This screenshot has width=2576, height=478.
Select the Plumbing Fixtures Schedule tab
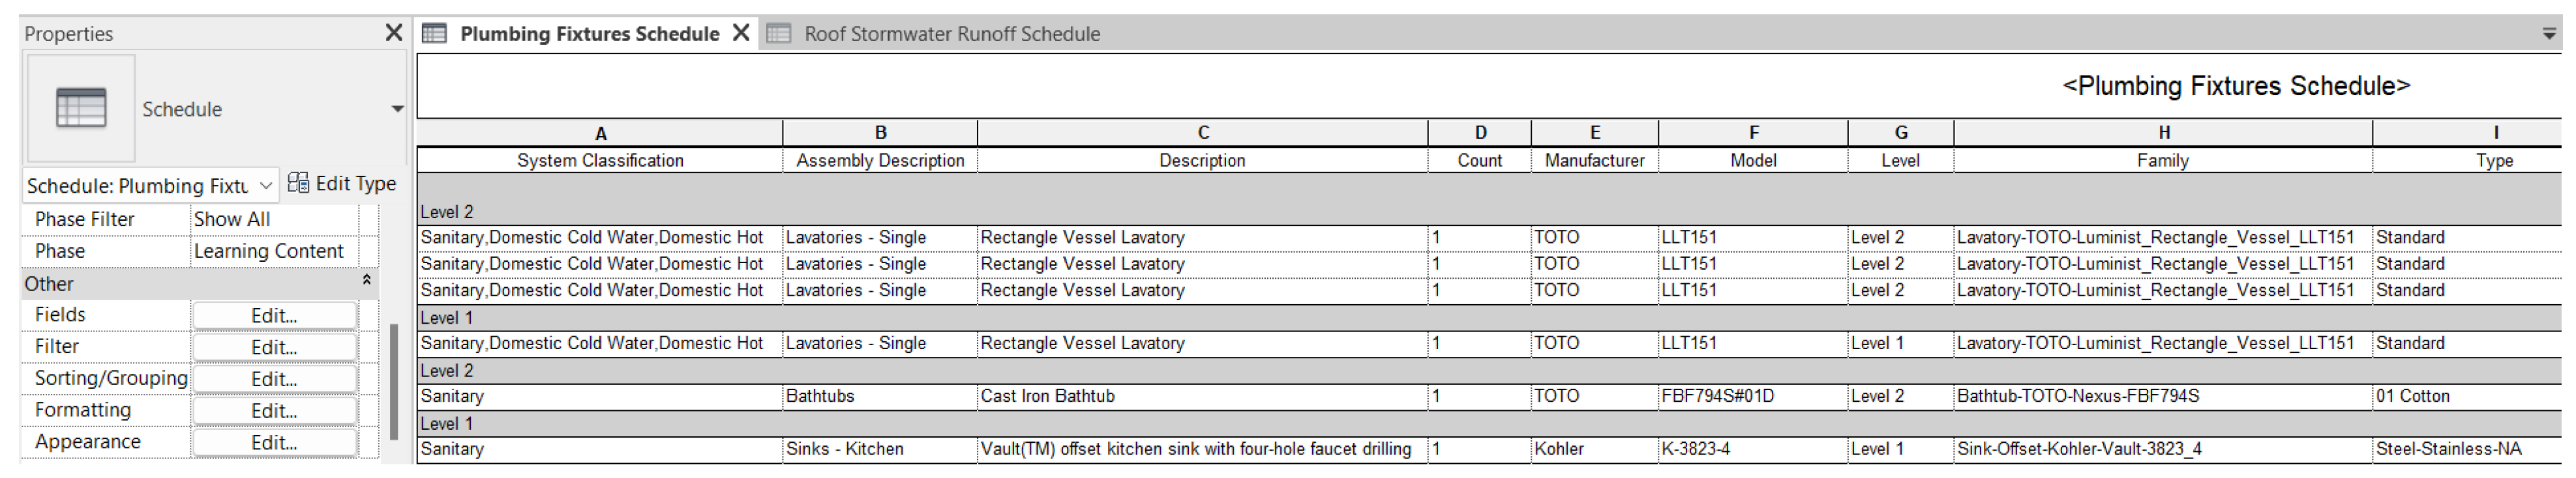click(589, 34)
